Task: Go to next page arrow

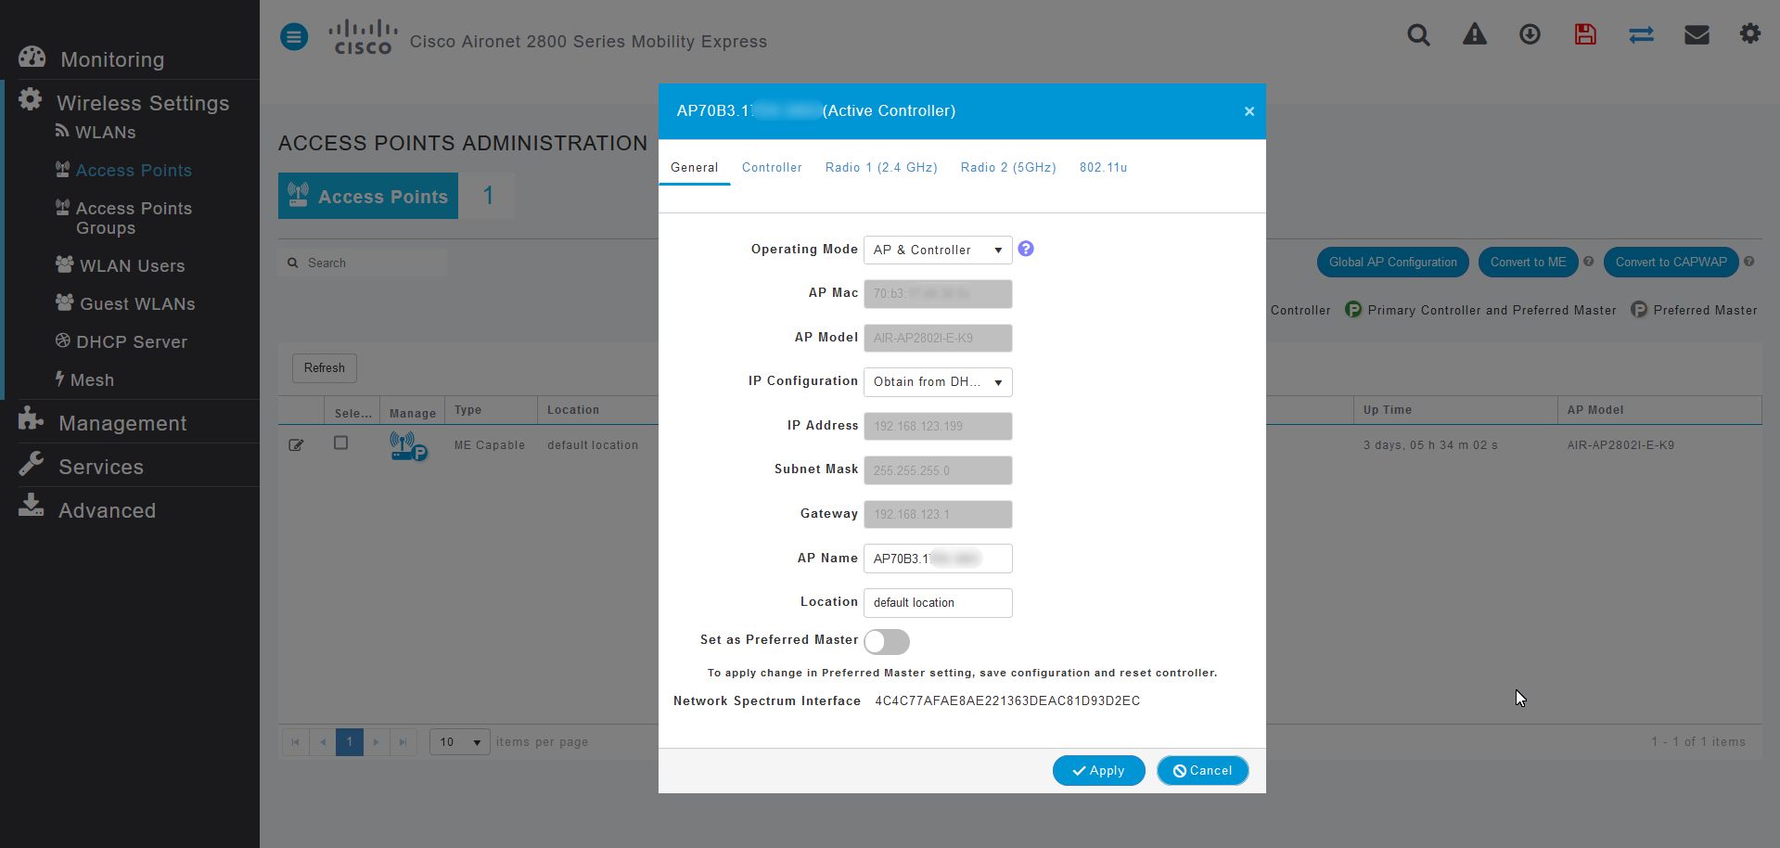Action: 376,742
